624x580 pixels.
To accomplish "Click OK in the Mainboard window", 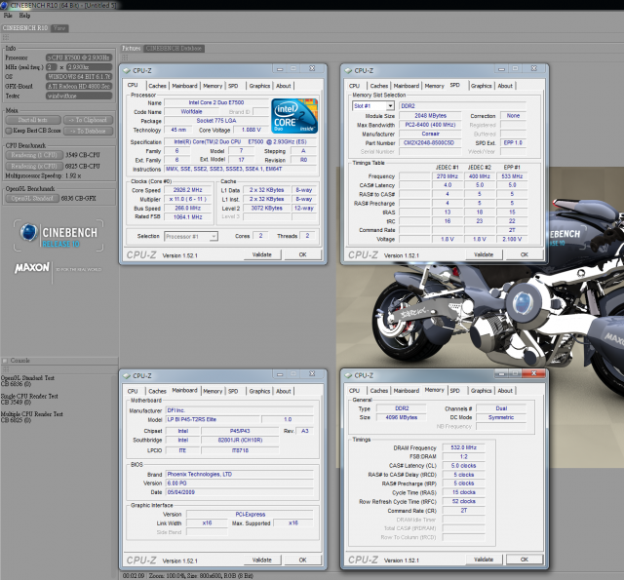I will [x=302, y=561].
